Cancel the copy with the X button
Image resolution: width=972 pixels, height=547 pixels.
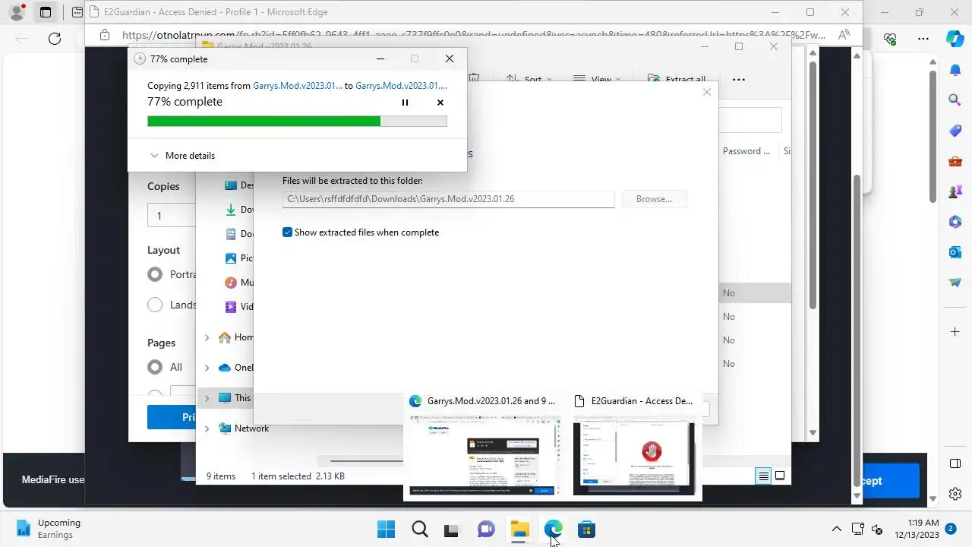point(440,103)
